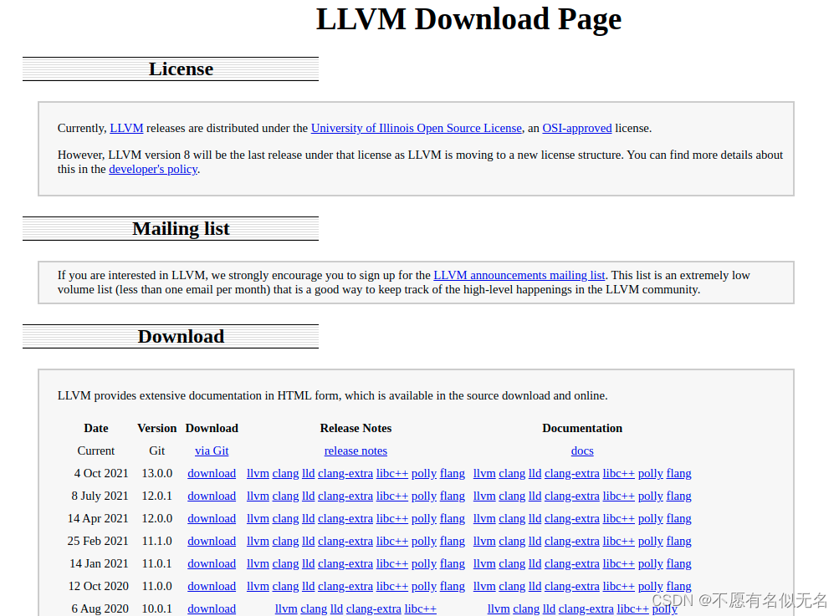
Task: Select the '25 Feb 2021' date cell
Action: [98, 541]
